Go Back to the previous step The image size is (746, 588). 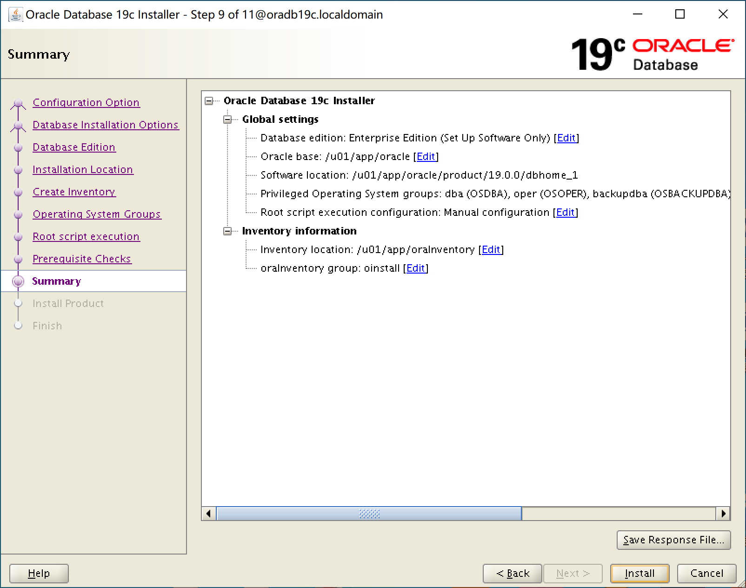(x=513, y=574)
